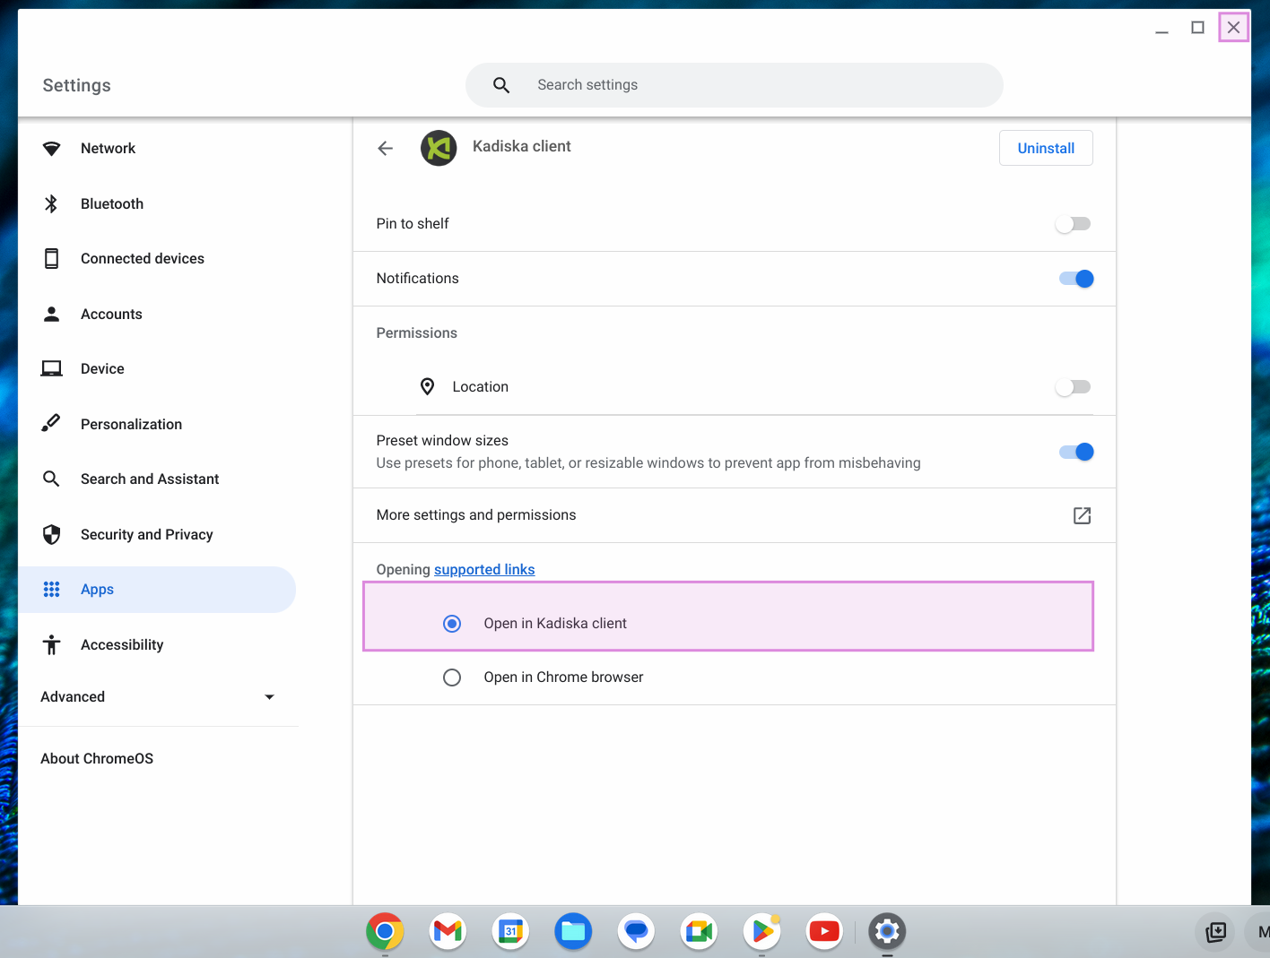Open the holding space tray icon
Image resolution: width=1270 pixels, height=958 pixels.
[x=1216, y=932]
